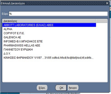This screenshot has height=94, width=111.
Task: Click the Δικαιούχος column header
Action: coord(49,21)
